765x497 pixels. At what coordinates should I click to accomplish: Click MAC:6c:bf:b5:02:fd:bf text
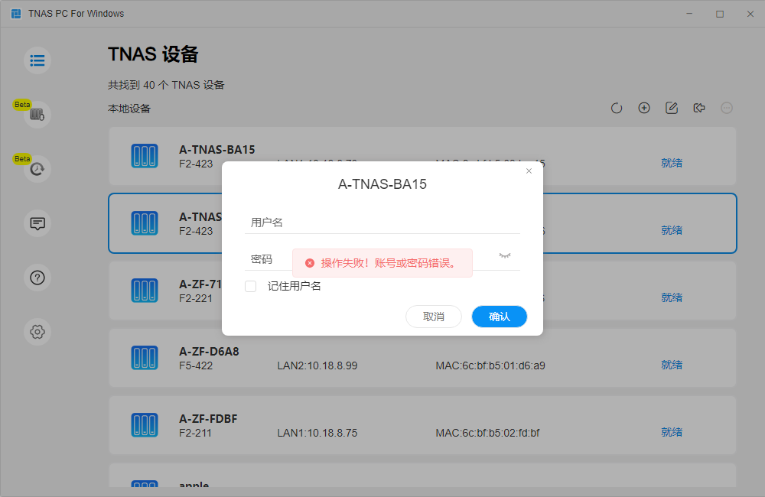(487, 433)
